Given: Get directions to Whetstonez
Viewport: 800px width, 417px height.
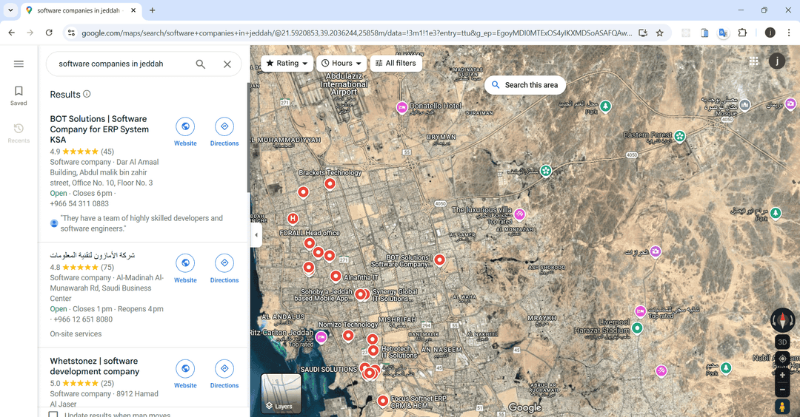Looking at the screenshot, I should tap(224, 369).
